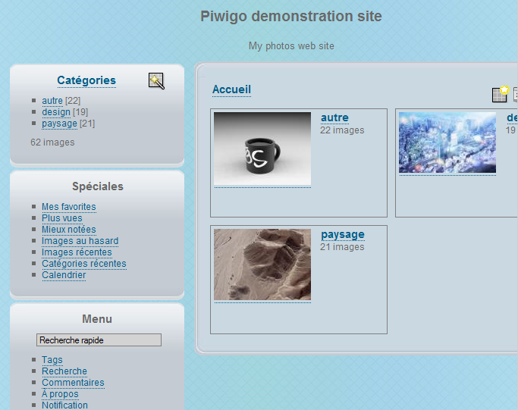This screenshot has height=410, width=518.
Task: Click the Catégories heading link
Action: coord(86,80)
